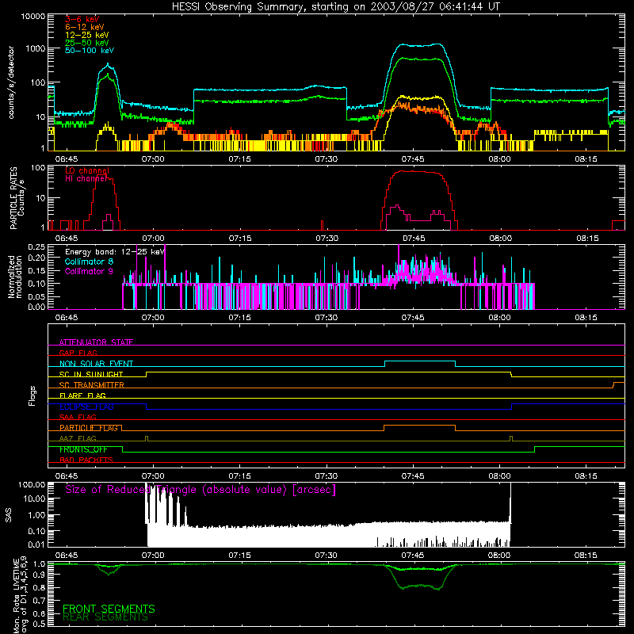Click the 0.25 modulation tick label

point(36,247)
